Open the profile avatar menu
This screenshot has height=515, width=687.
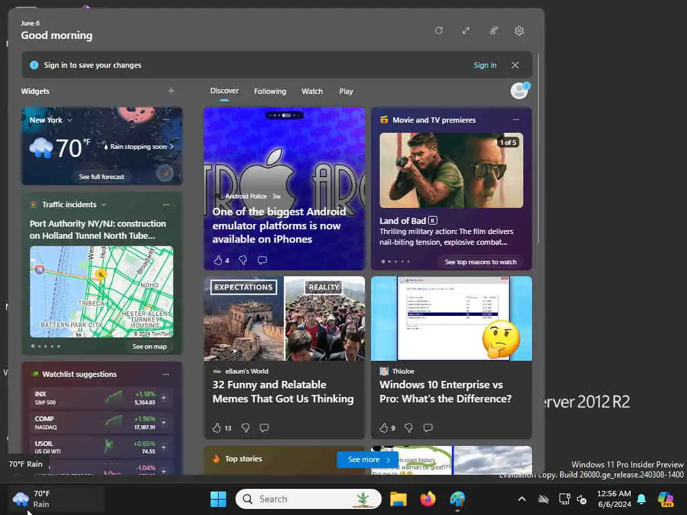pyautogui.click(x=520, y=91)
